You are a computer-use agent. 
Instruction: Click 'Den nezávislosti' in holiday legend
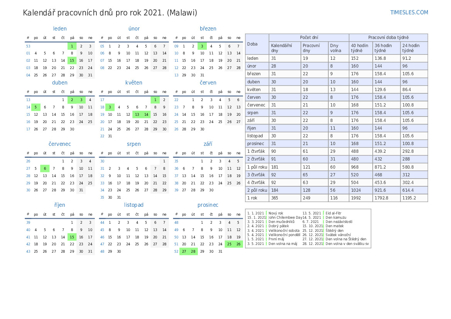[339, 222]
